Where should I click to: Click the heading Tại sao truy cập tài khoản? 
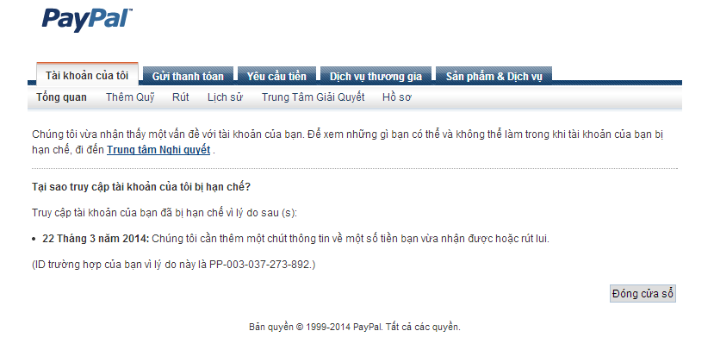coord(141,187)
